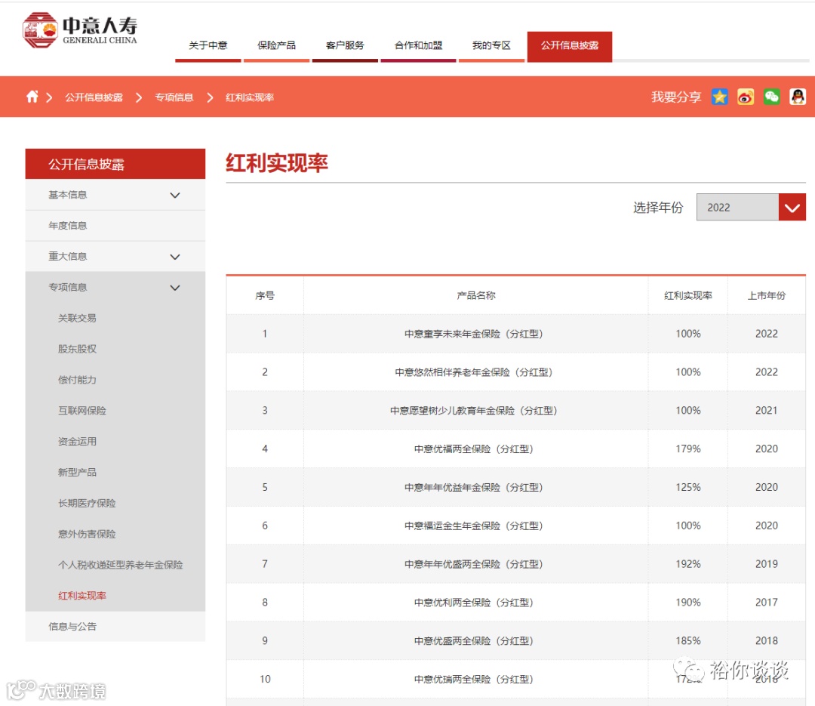Open 资金运用 sidebar link

tap(77, 441)
